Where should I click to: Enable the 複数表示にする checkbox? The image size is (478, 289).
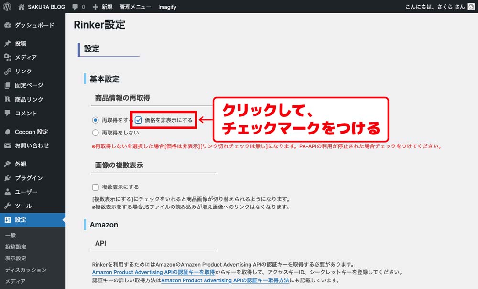pos(96,187)
